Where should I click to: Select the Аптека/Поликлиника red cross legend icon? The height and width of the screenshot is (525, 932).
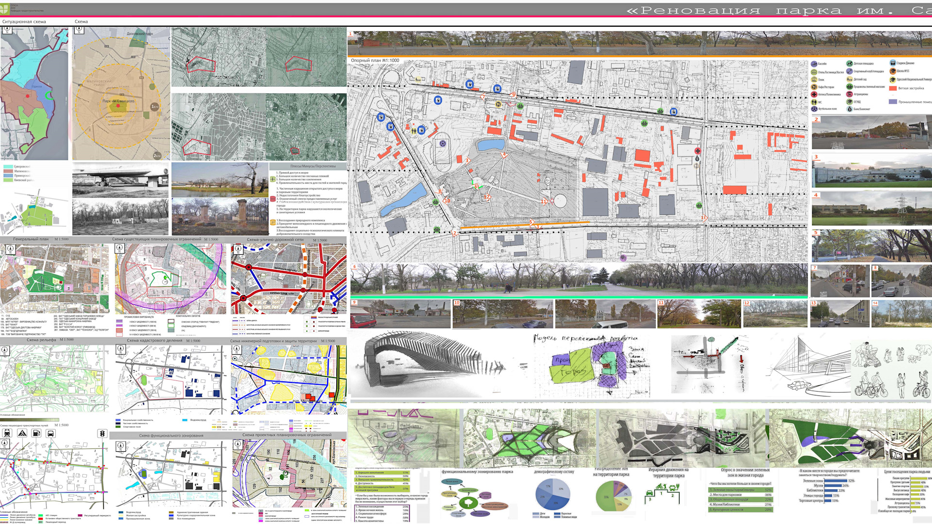pos(814,94)
